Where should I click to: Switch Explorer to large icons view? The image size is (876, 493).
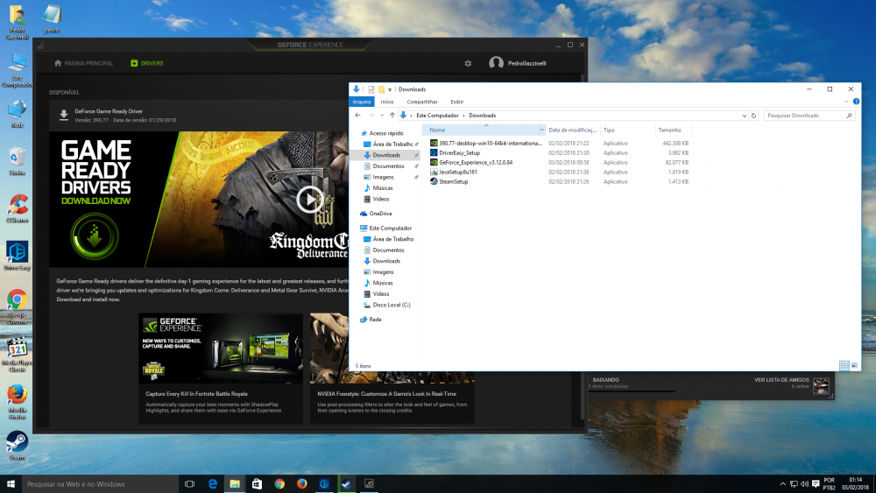[x=854, y=366]
